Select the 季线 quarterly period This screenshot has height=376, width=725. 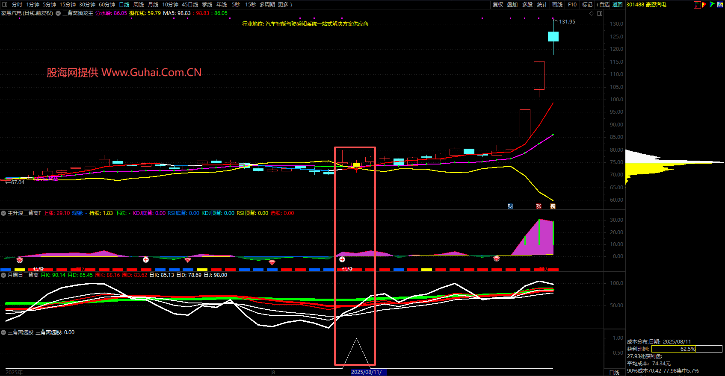[207, 5]
